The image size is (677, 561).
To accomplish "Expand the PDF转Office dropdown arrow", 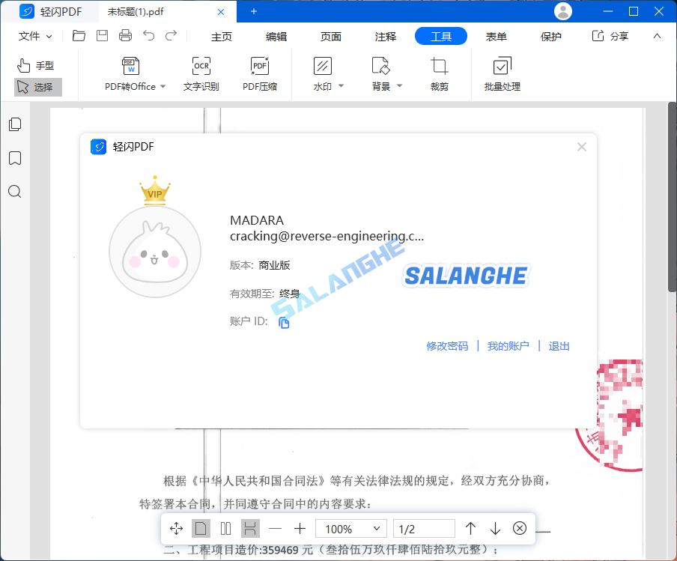I will tap(163, 86).
